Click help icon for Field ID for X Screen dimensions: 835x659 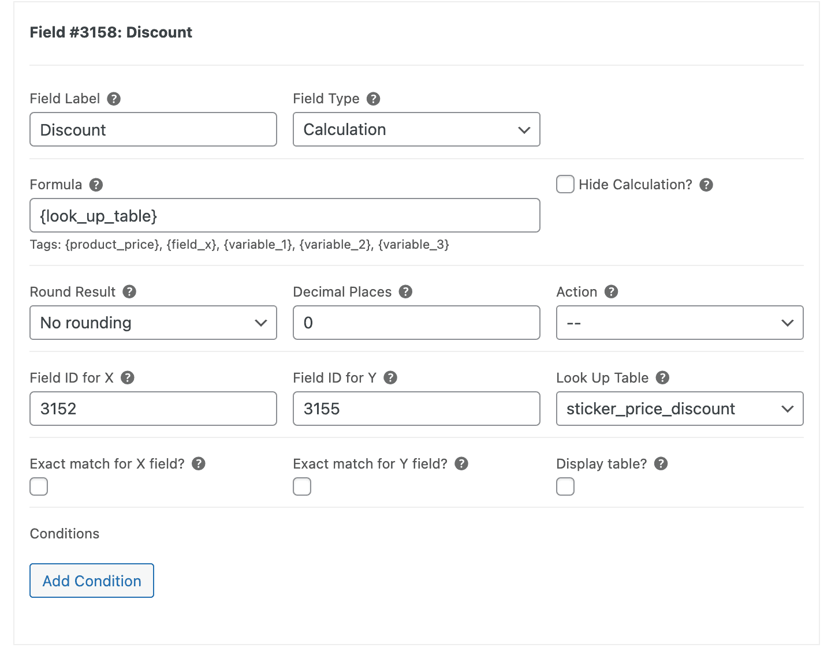pos(128,377)
